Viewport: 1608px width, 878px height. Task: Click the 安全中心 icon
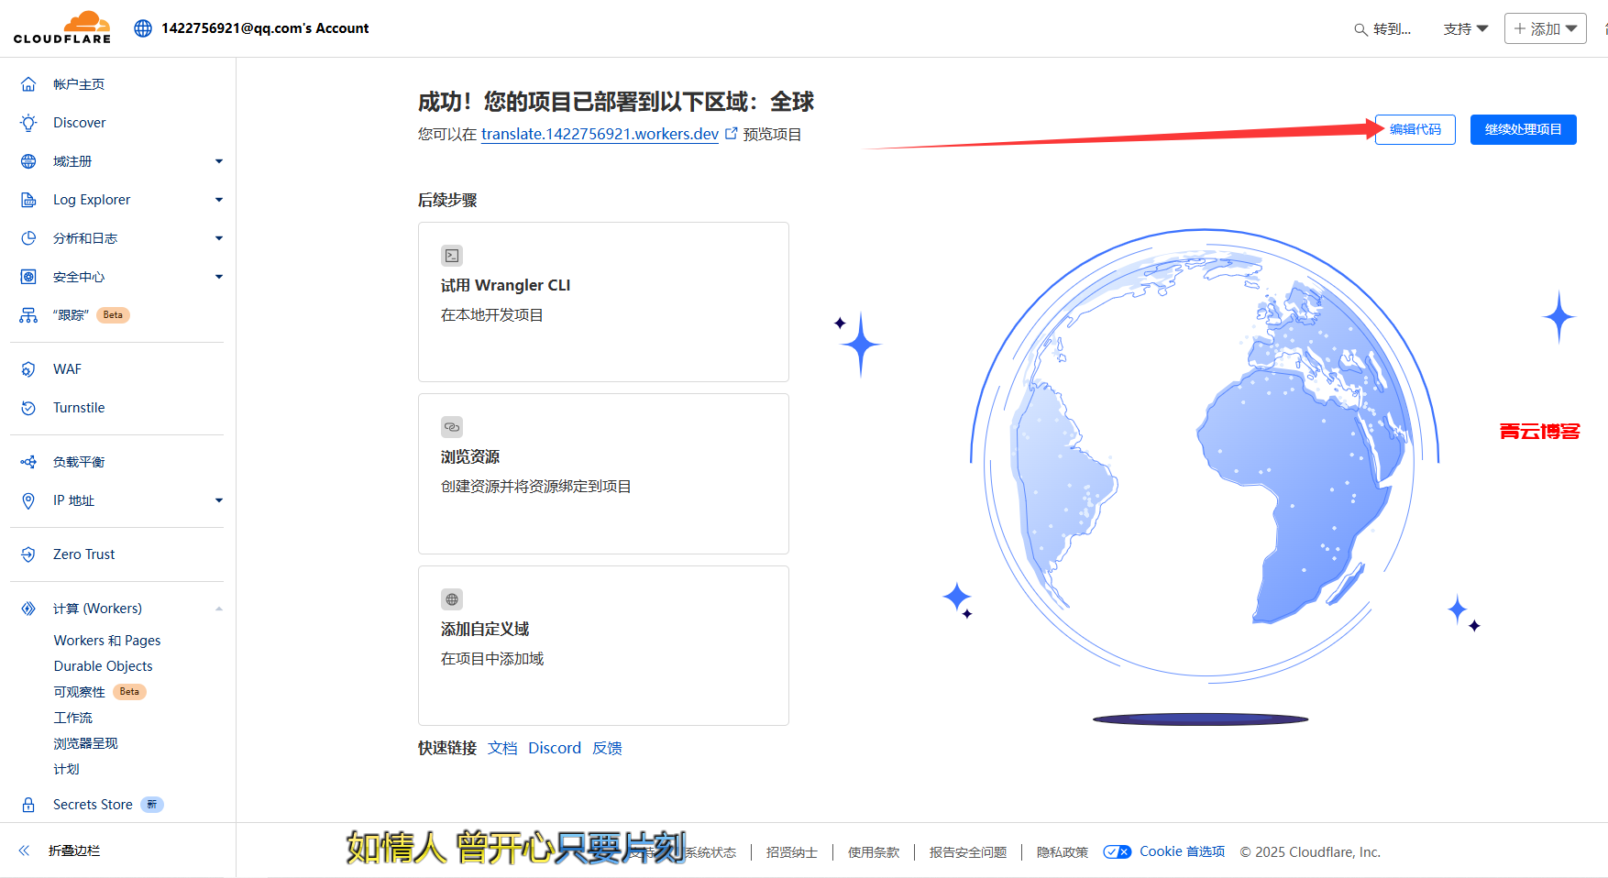click(28, 277)
